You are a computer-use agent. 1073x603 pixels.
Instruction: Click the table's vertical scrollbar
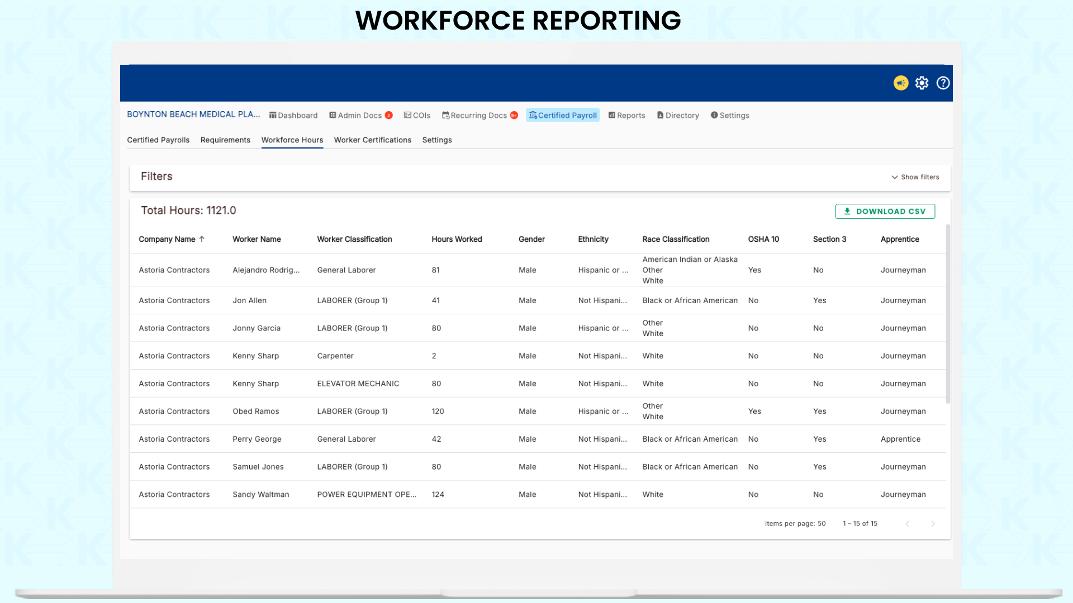point(947,313)
